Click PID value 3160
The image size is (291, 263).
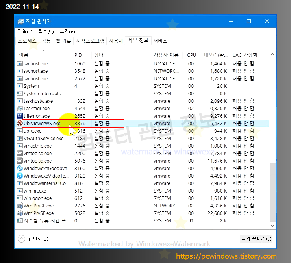pos(80,169)
